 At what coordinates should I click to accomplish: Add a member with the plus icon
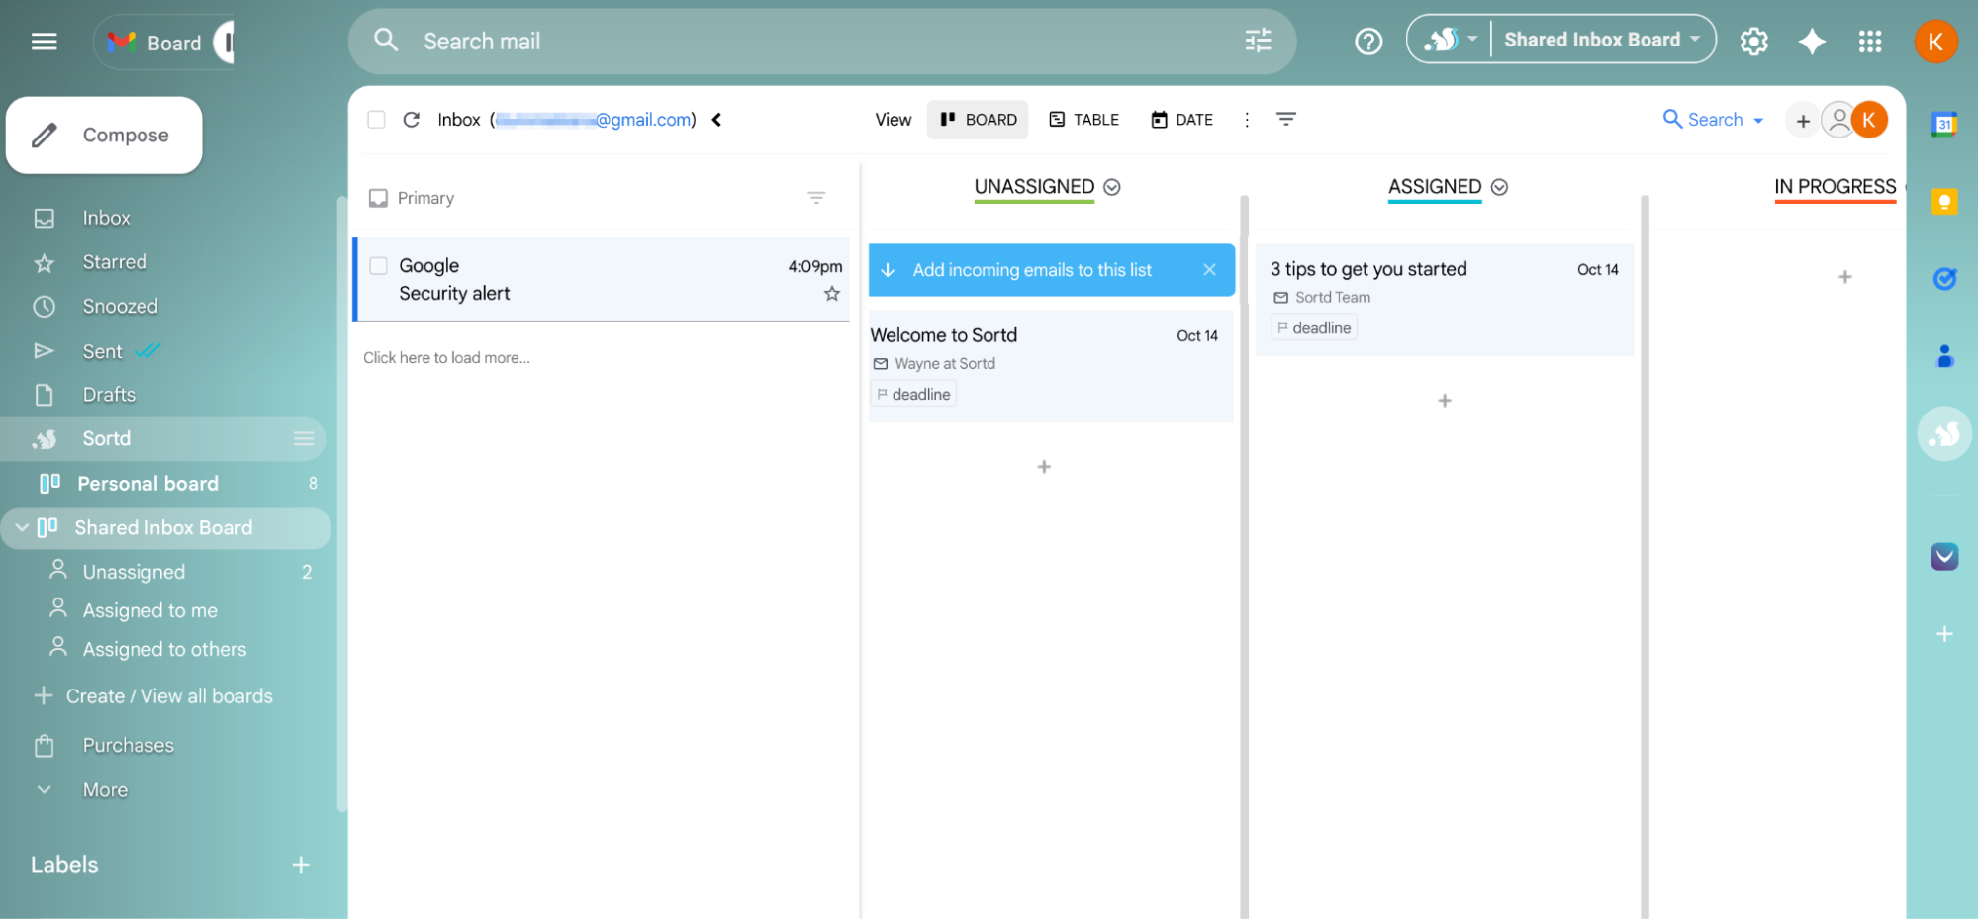pos(1803,121)
